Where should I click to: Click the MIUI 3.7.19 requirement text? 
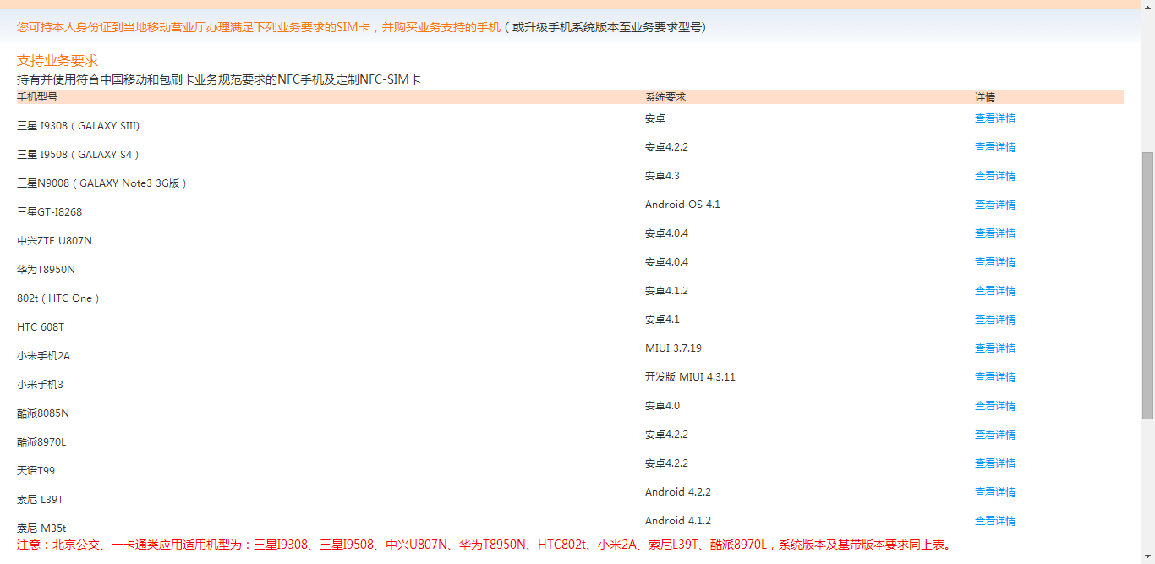click(673, 348)
